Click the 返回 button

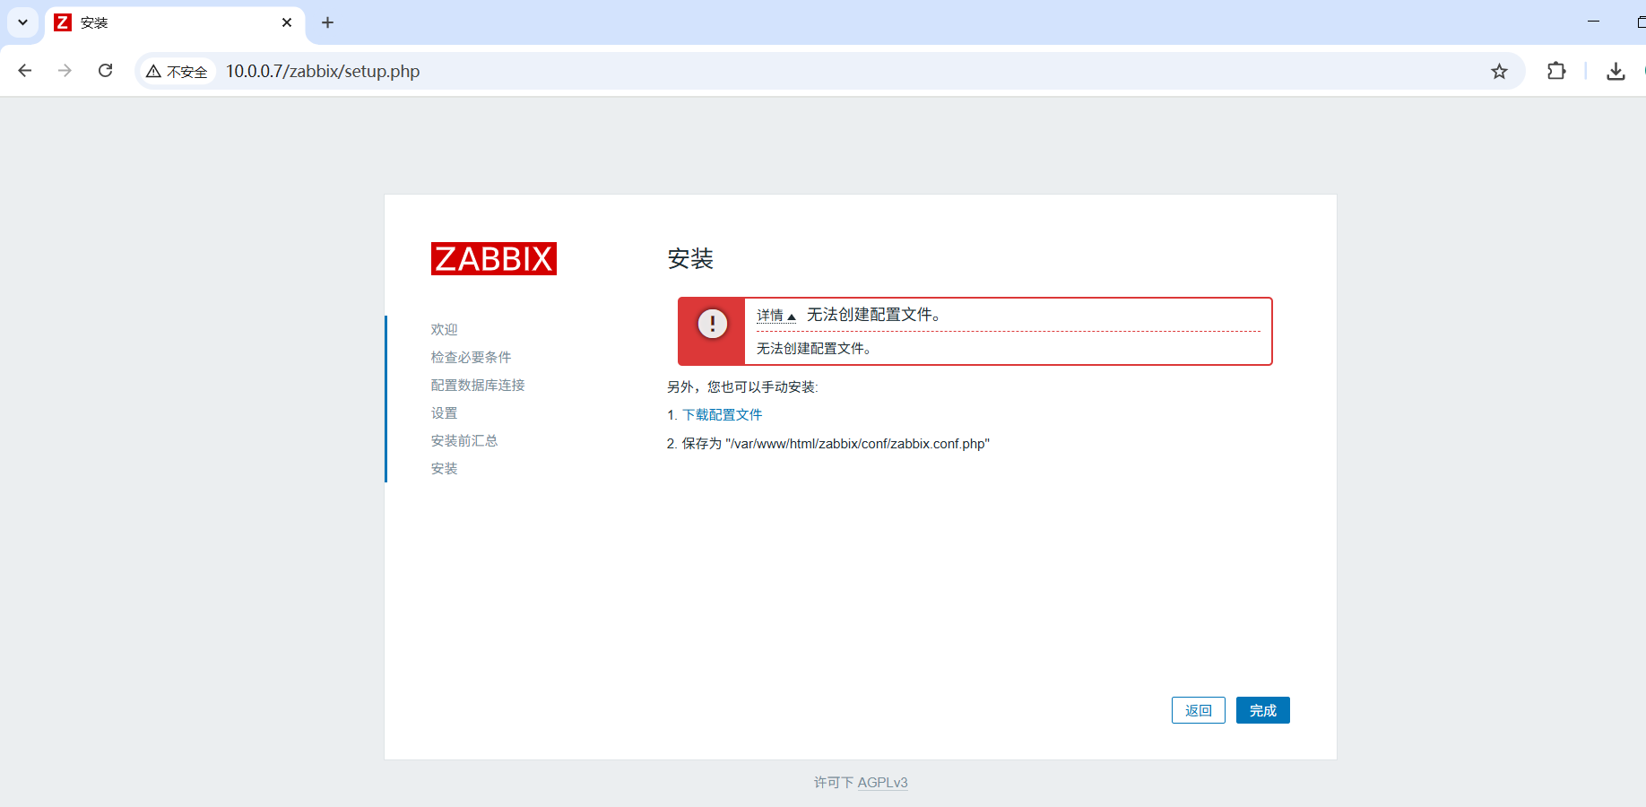[1199, 710]
